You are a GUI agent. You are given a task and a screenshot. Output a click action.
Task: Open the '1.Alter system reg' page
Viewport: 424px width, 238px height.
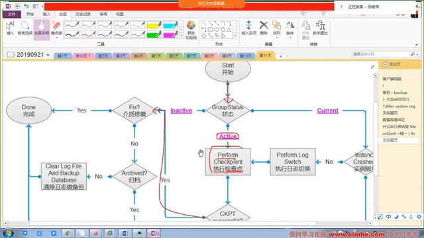tap(399, 106)
